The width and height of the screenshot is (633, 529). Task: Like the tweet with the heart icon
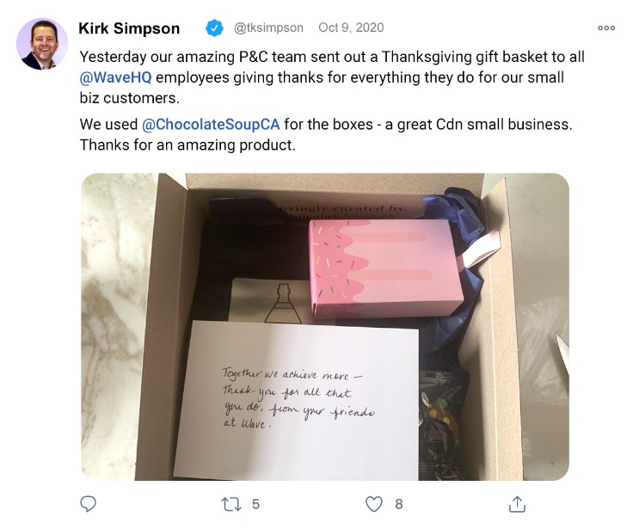[x=374, y=504]
